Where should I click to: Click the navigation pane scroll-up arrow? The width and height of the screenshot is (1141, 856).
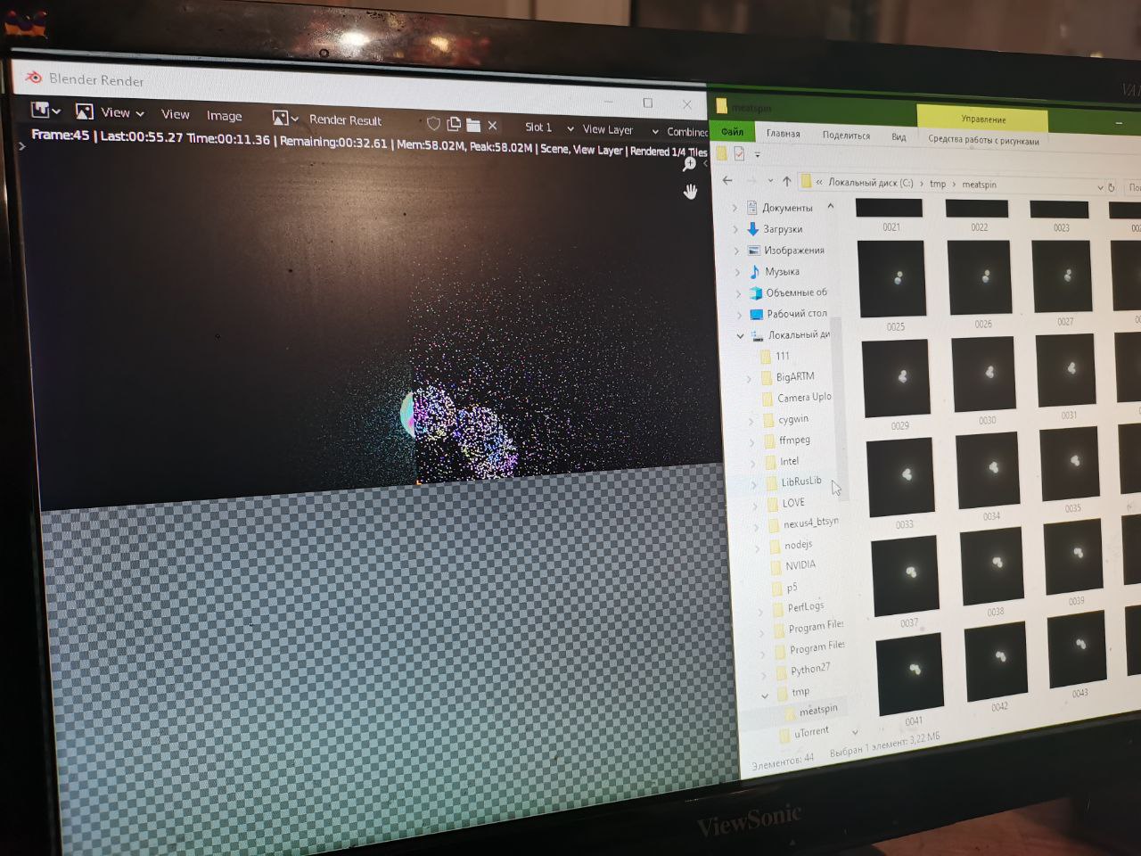click(831, 206)
